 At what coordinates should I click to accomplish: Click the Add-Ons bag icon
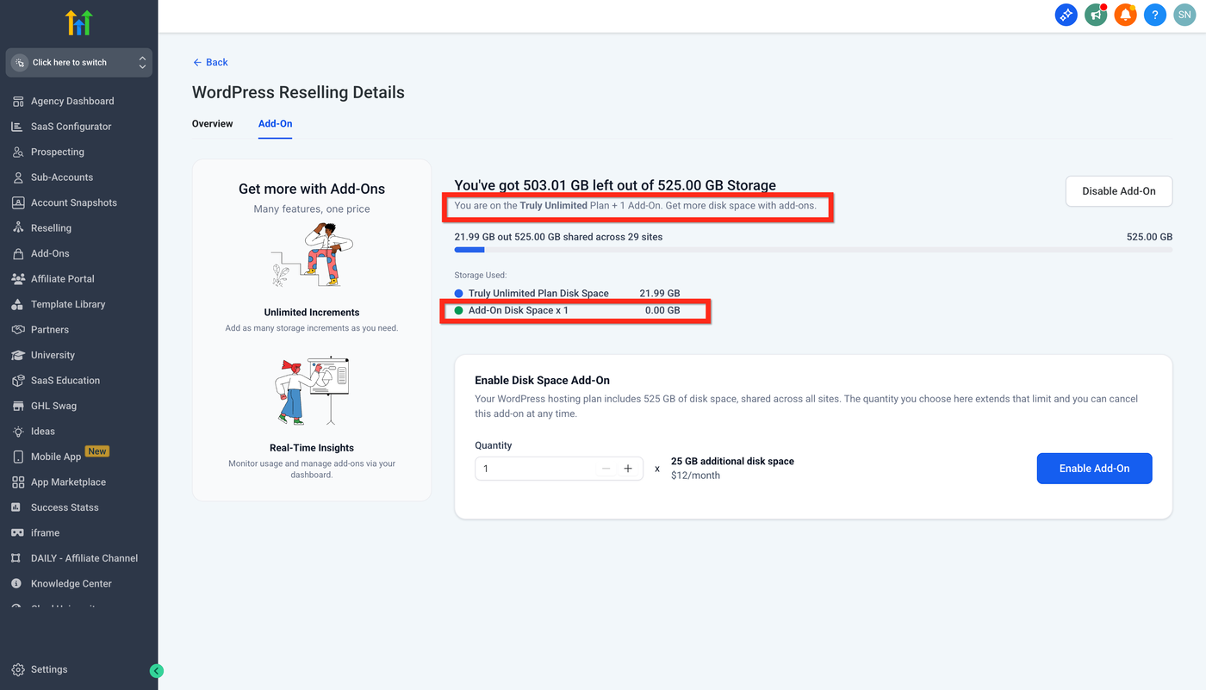pyautogui.click(x=18, y=253)
